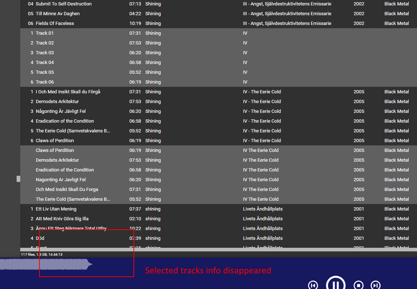Skip to the next track
This screenshot has width=417, height=289.
(375, 285)
